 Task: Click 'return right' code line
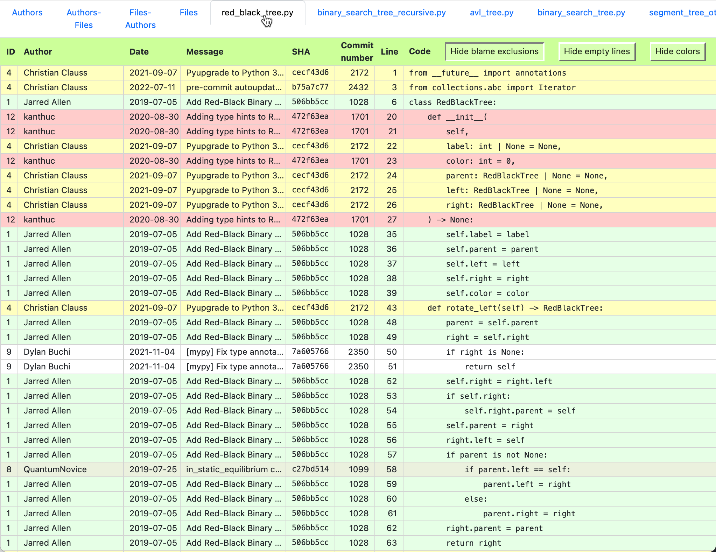(x=473, y=543)
